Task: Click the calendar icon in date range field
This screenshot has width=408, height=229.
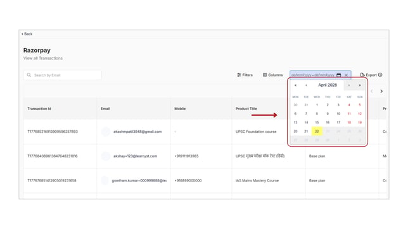Action: pyautogui.click(x=338, y=75)
